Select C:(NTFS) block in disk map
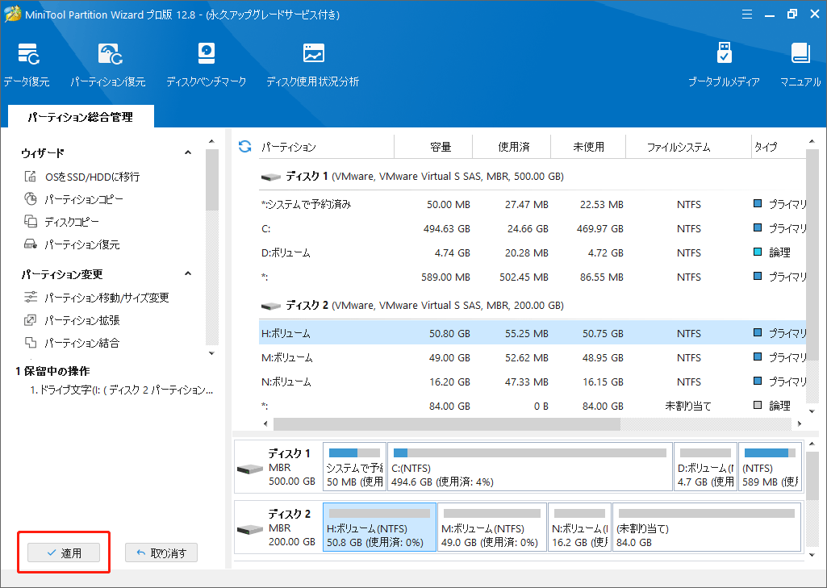This screenshot has width=827, height=588. coord(530,467)
